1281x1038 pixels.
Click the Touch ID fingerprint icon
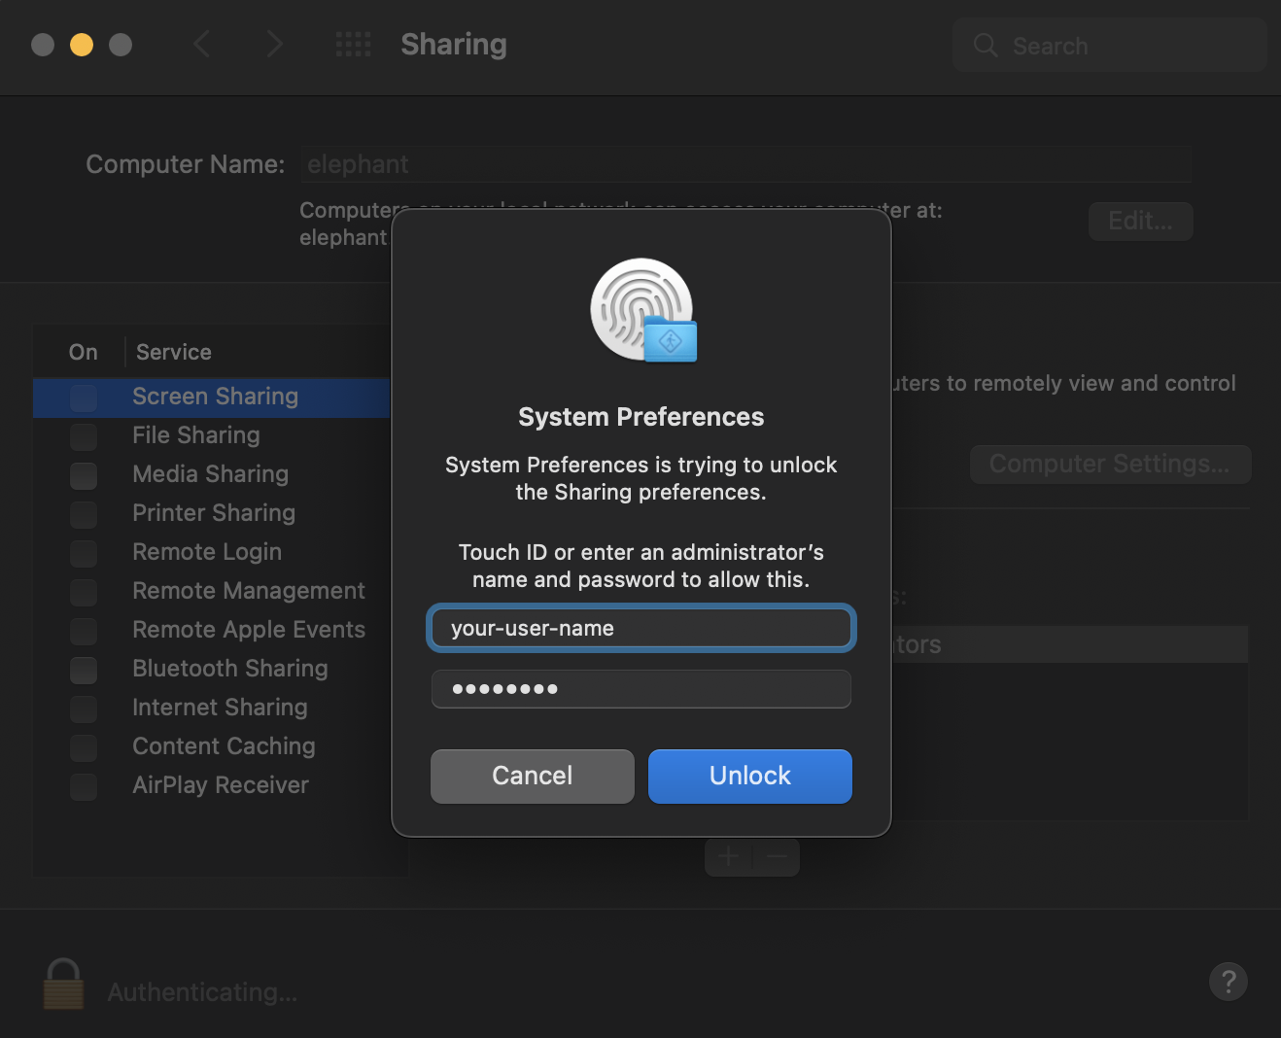pyautogui.click(x=640, y=305)
